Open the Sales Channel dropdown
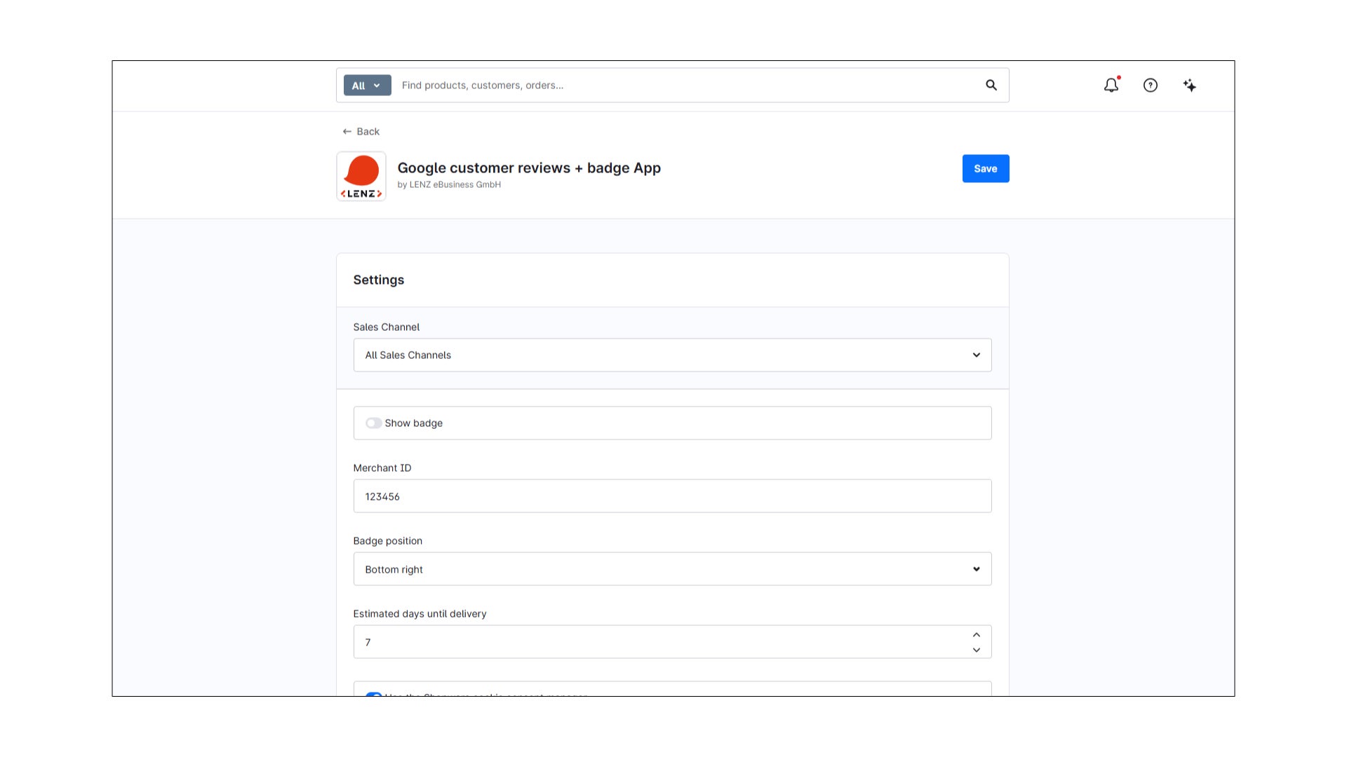 [672, 355]
